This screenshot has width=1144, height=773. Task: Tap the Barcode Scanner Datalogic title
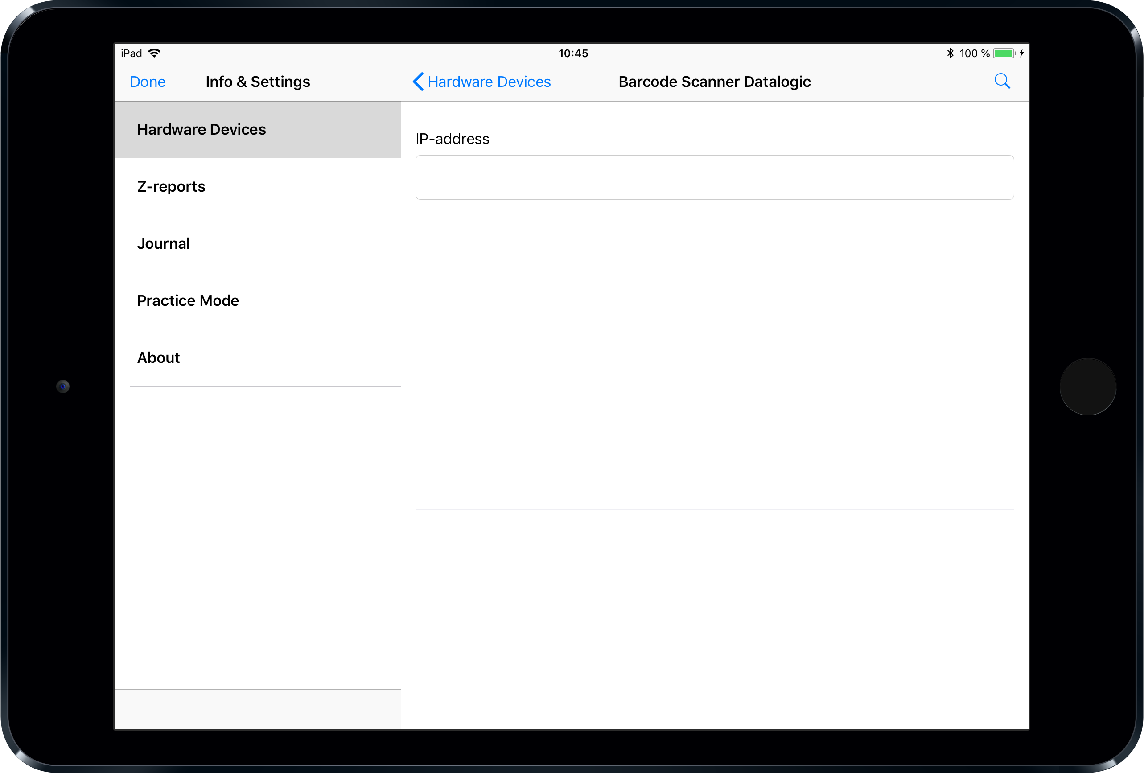click(x=714, y=82)
